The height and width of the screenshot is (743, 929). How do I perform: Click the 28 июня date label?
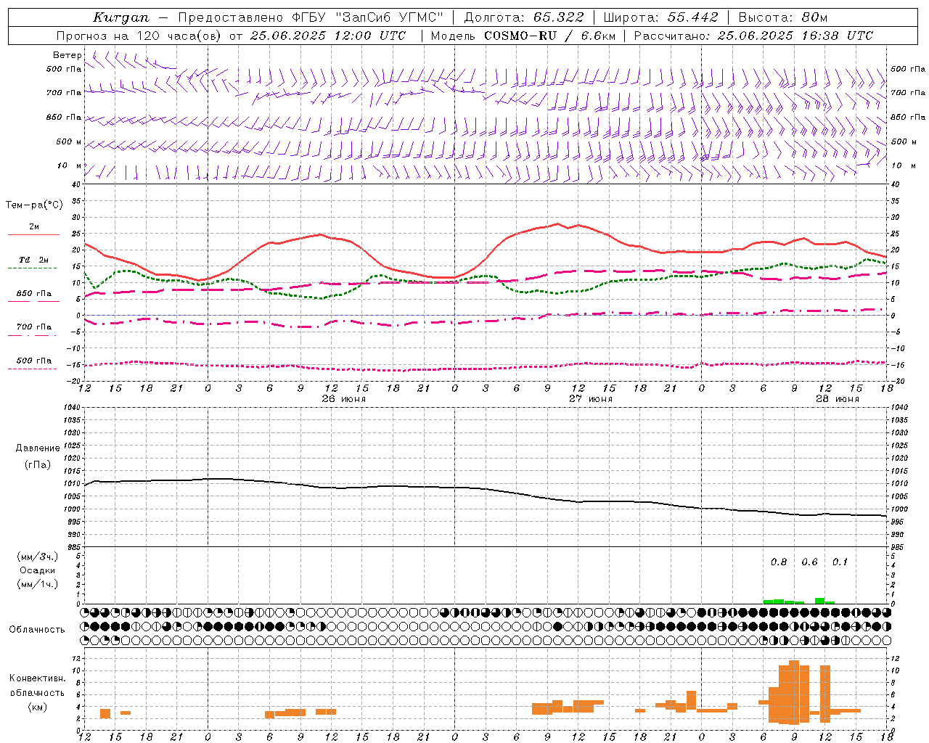(838, 399)
